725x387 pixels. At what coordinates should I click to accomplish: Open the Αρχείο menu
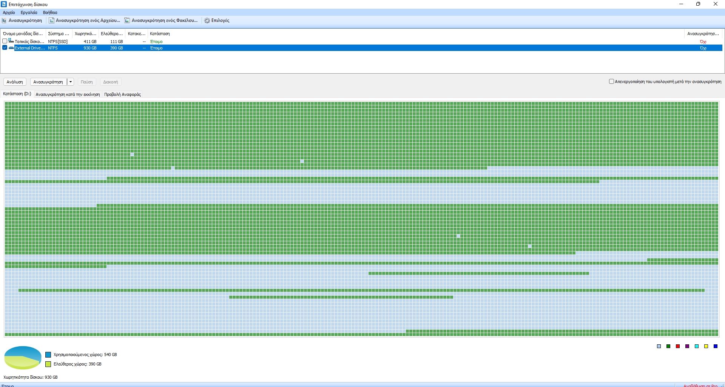click(9, 12)
